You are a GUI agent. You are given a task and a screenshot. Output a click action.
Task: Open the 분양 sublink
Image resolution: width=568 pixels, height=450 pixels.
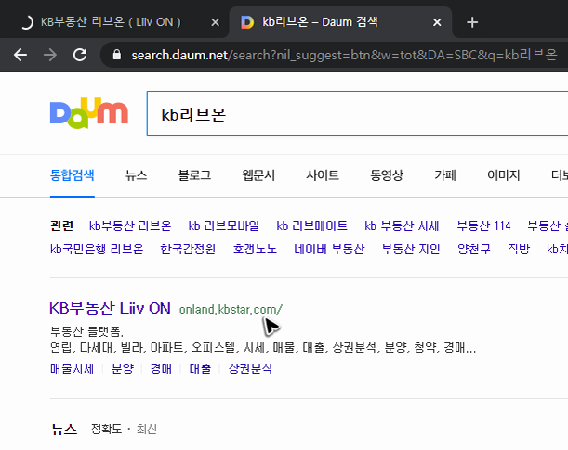pos(123,368)
